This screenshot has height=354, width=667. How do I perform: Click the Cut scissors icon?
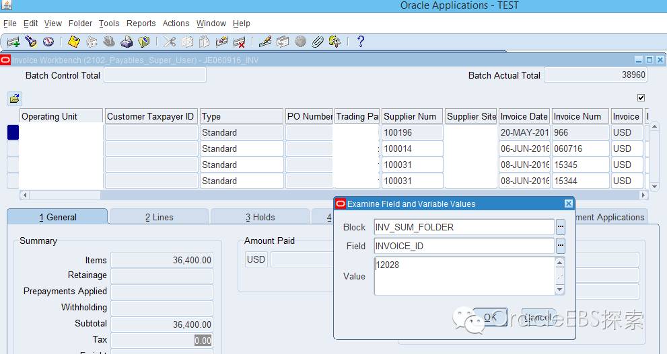click(170, 42)
